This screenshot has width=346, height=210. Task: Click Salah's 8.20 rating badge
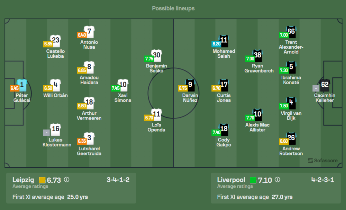pyautogui.click(x=216, y=44)
